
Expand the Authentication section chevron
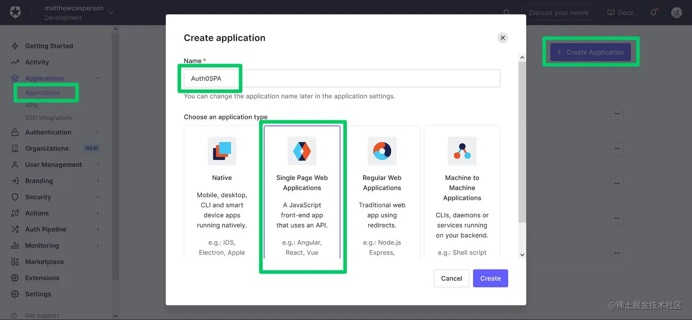pos(98,132)
